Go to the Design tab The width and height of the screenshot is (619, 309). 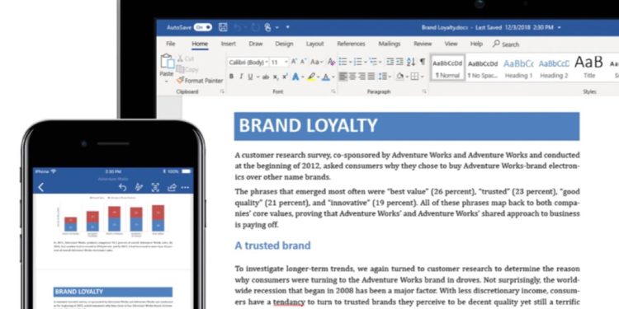pyautogui.click(x=284, y=44)
